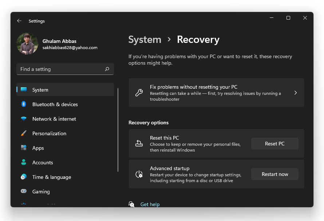The image size is (324, 221).
Task: Click the Reset PC button
Action: pyautogui.click(x=274, y=144)
